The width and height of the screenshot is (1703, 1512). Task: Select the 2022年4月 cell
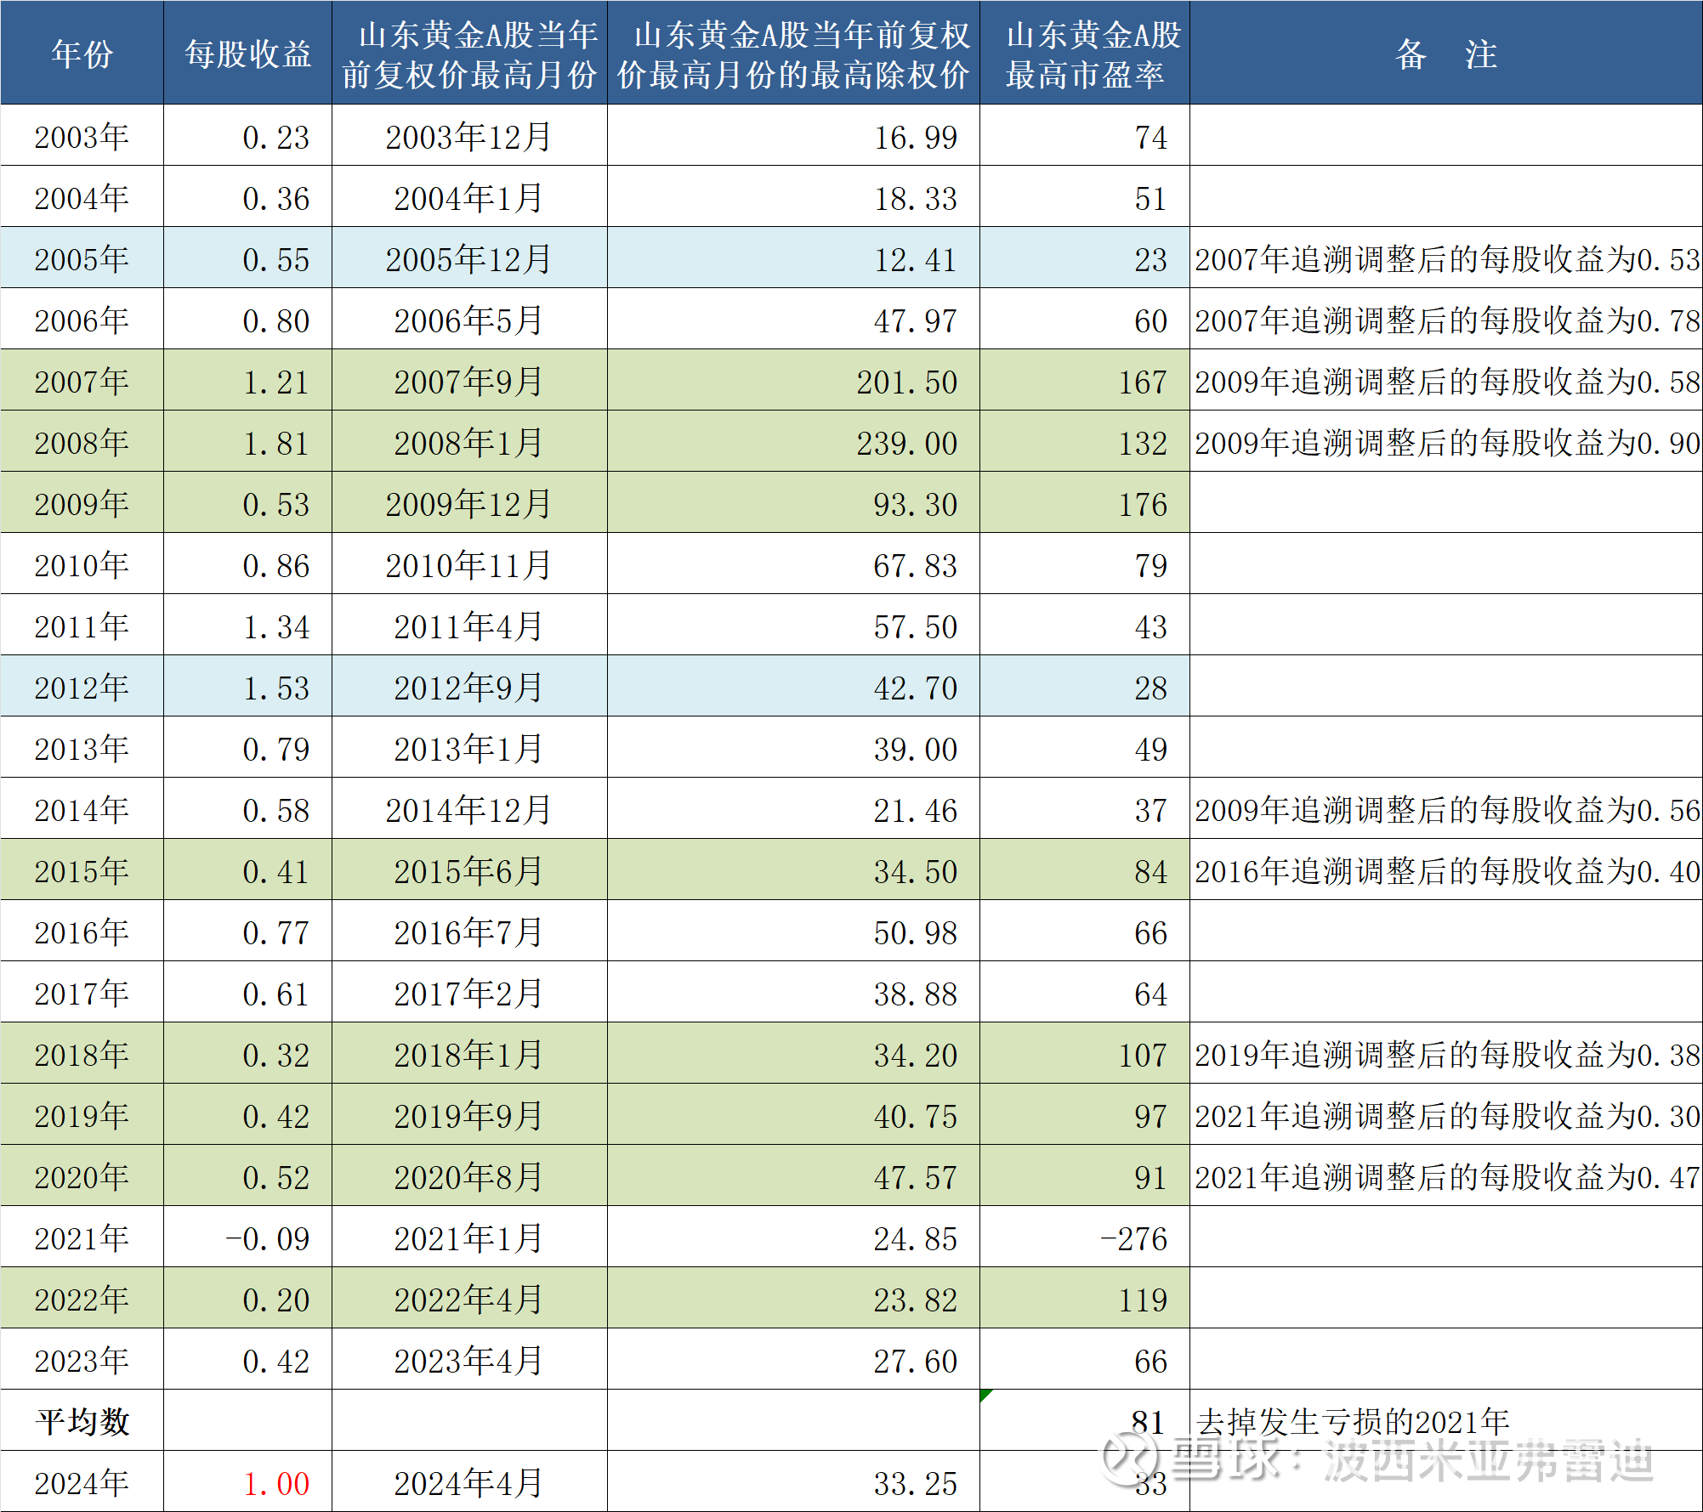click(469, 1299)
